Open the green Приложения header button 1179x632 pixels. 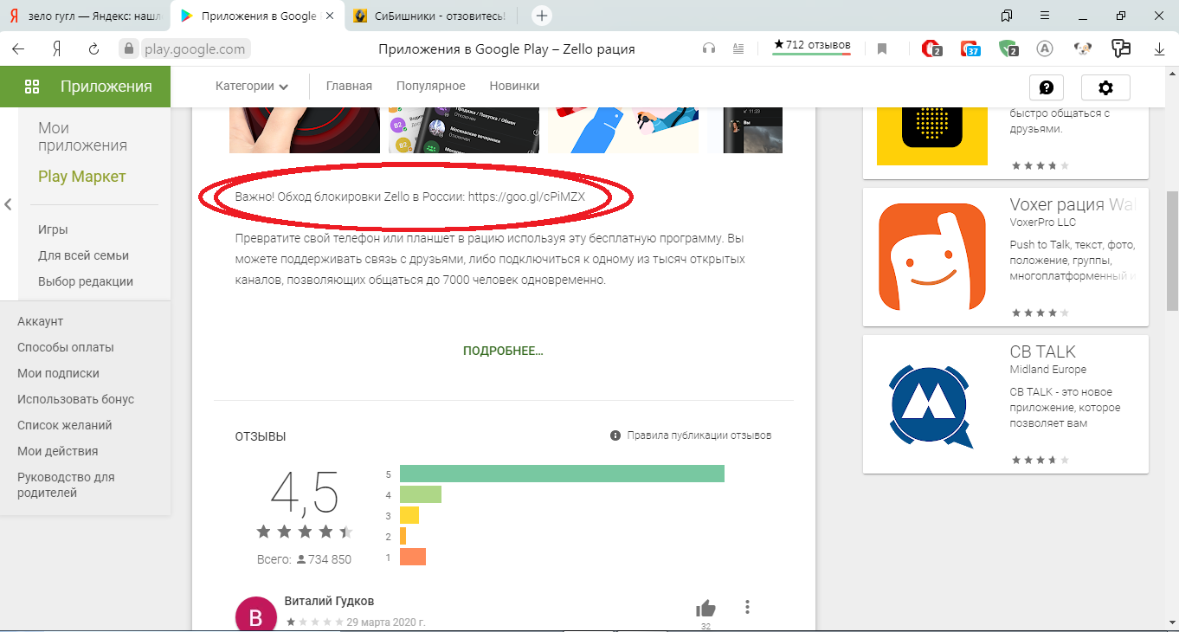point(85,86)
